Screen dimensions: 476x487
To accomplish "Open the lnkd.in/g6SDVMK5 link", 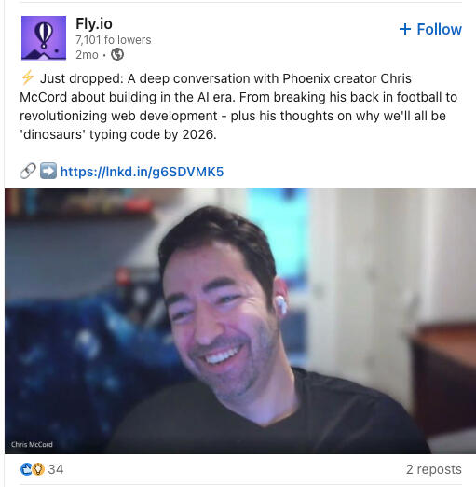I will point(142,172).
